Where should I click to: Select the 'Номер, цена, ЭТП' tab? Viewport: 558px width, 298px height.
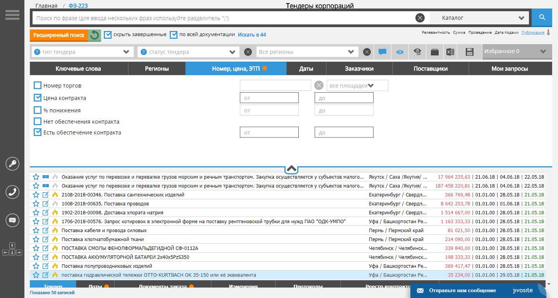(236, 69)
